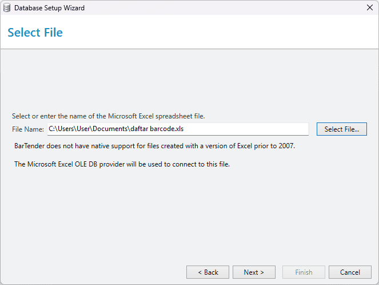Click the database icon in the title bar

pos(7,8)
